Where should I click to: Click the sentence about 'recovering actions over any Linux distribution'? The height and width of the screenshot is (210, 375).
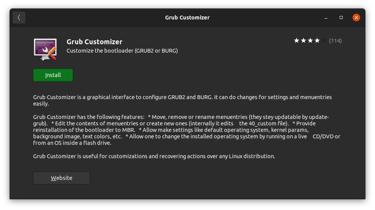click(x=154, y=156)
